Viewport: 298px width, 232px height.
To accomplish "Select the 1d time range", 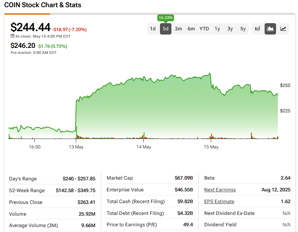I will pyautogui.click(x=153, y=29).
